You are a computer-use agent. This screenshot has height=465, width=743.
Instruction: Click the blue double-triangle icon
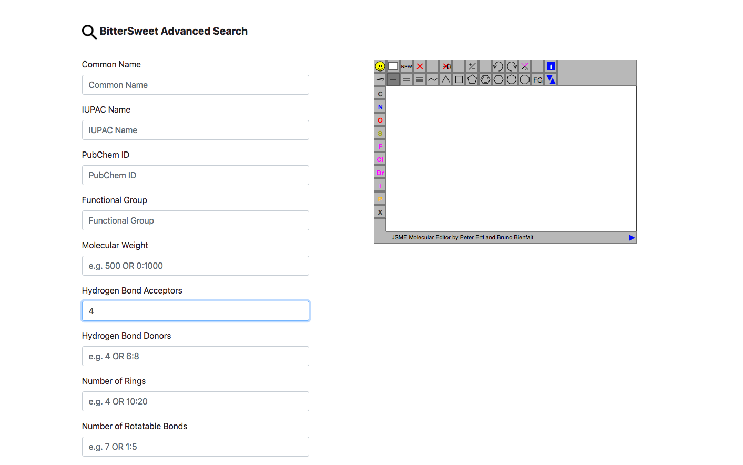coord(551,79)
